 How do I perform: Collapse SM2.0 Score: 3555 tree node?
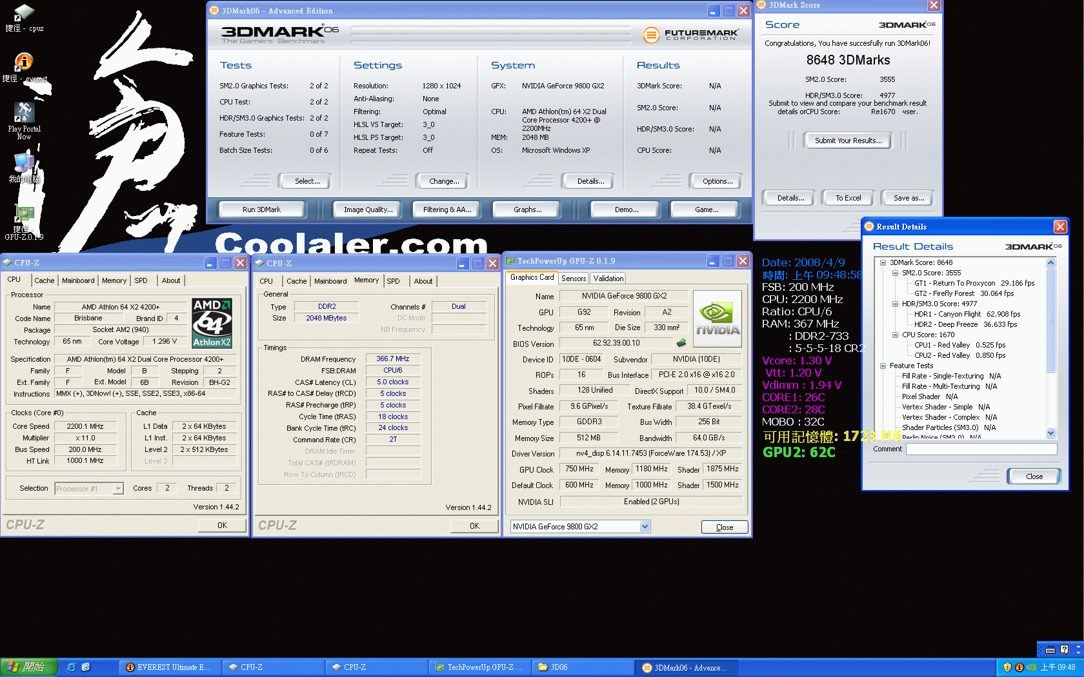pos(896,273)
